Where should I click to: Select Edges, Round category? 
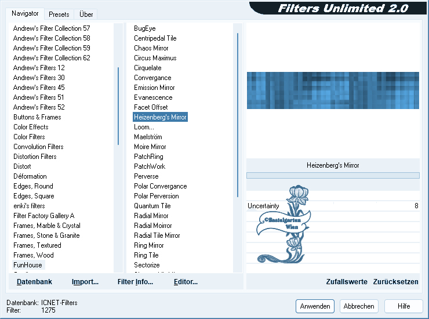pyautogui.click(x=33, y=186)
